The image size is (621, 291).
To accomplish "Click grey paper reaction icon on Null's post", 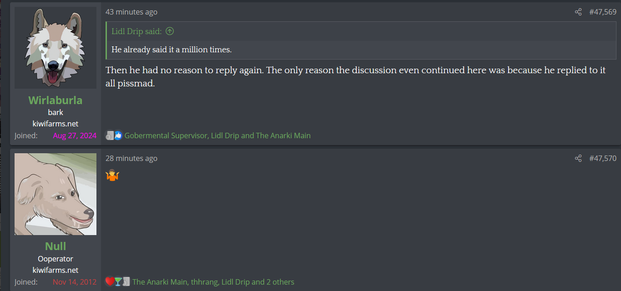I will point(126,281).
